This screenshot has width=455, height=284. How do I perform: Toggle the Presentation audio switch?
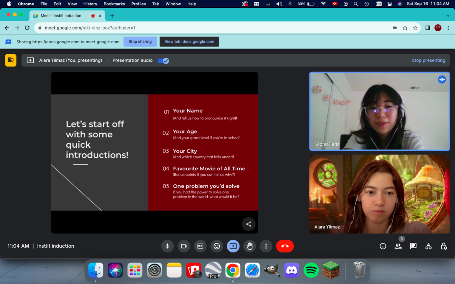[164, 60]
